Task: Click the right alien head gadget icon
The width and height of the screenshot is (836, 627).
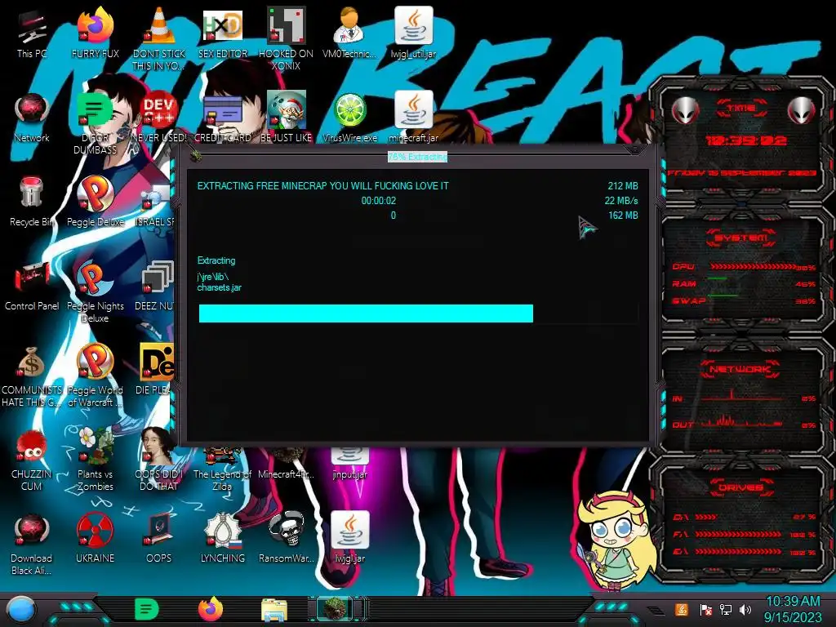Action: (x=802, y=110)
